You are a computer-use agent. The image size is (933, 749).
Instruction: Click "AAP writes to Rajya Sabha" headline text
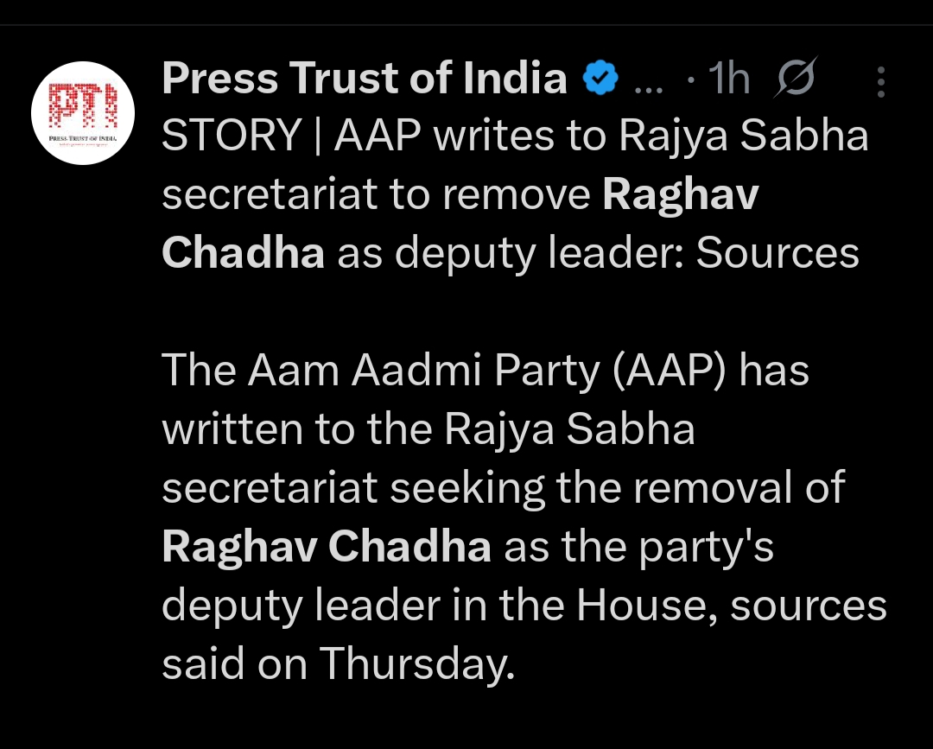[600, 138]
